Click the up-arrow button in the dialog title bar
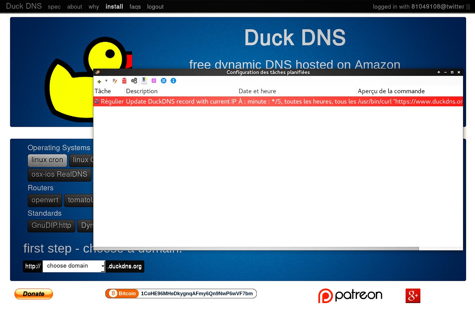The width and height of the screenshot is (475, 317). [439, 72]
